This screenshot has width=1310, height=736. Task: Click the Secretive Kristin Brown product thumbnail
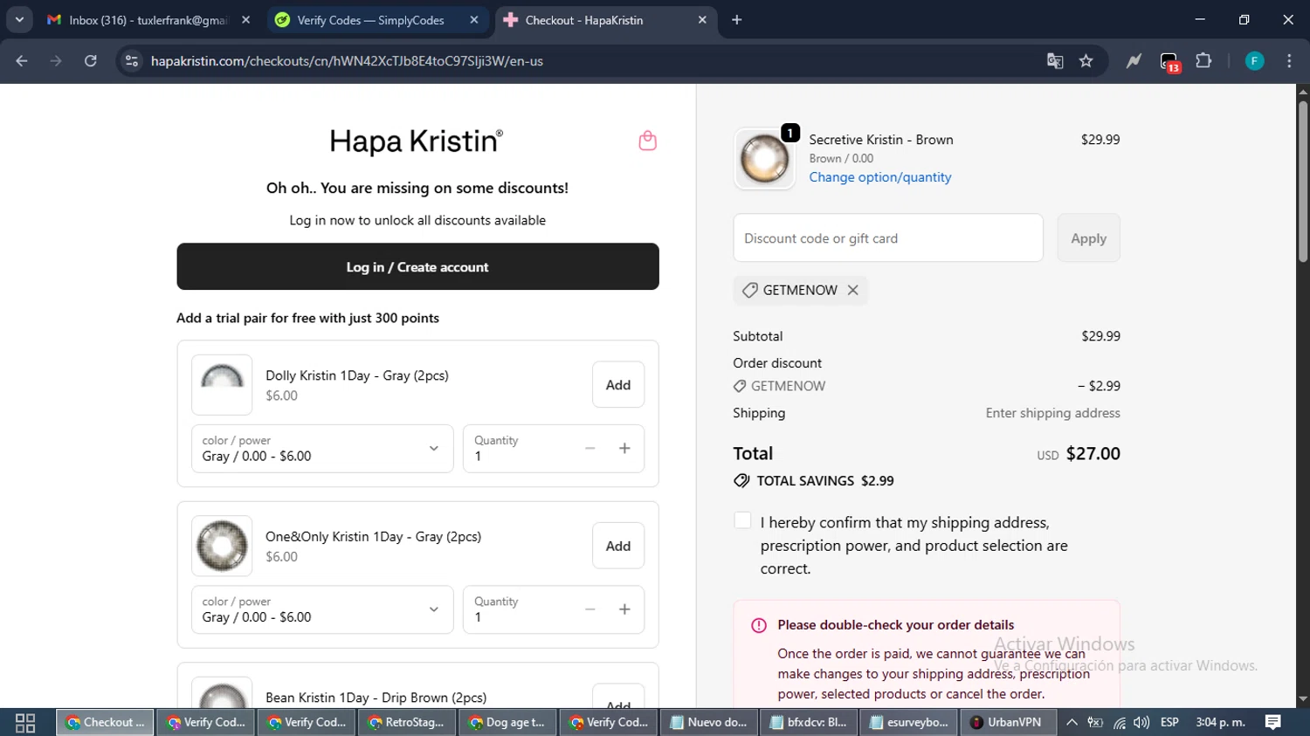(x=764, y=159)
